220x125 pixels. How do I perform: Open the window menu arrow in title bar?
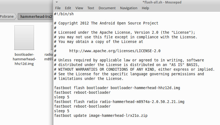(57, 2)
